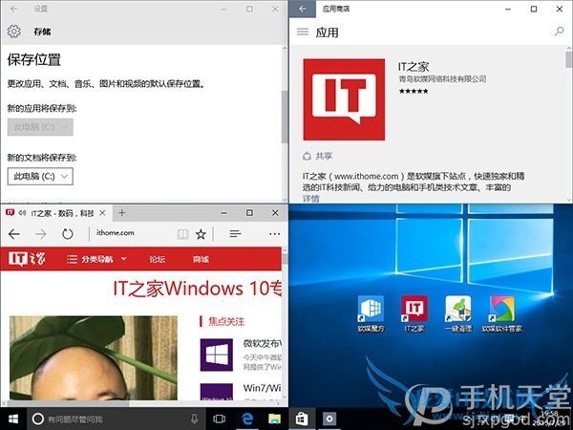Open a new tab in Edge
The image size is (573, 430).
[x=122, y=213]
